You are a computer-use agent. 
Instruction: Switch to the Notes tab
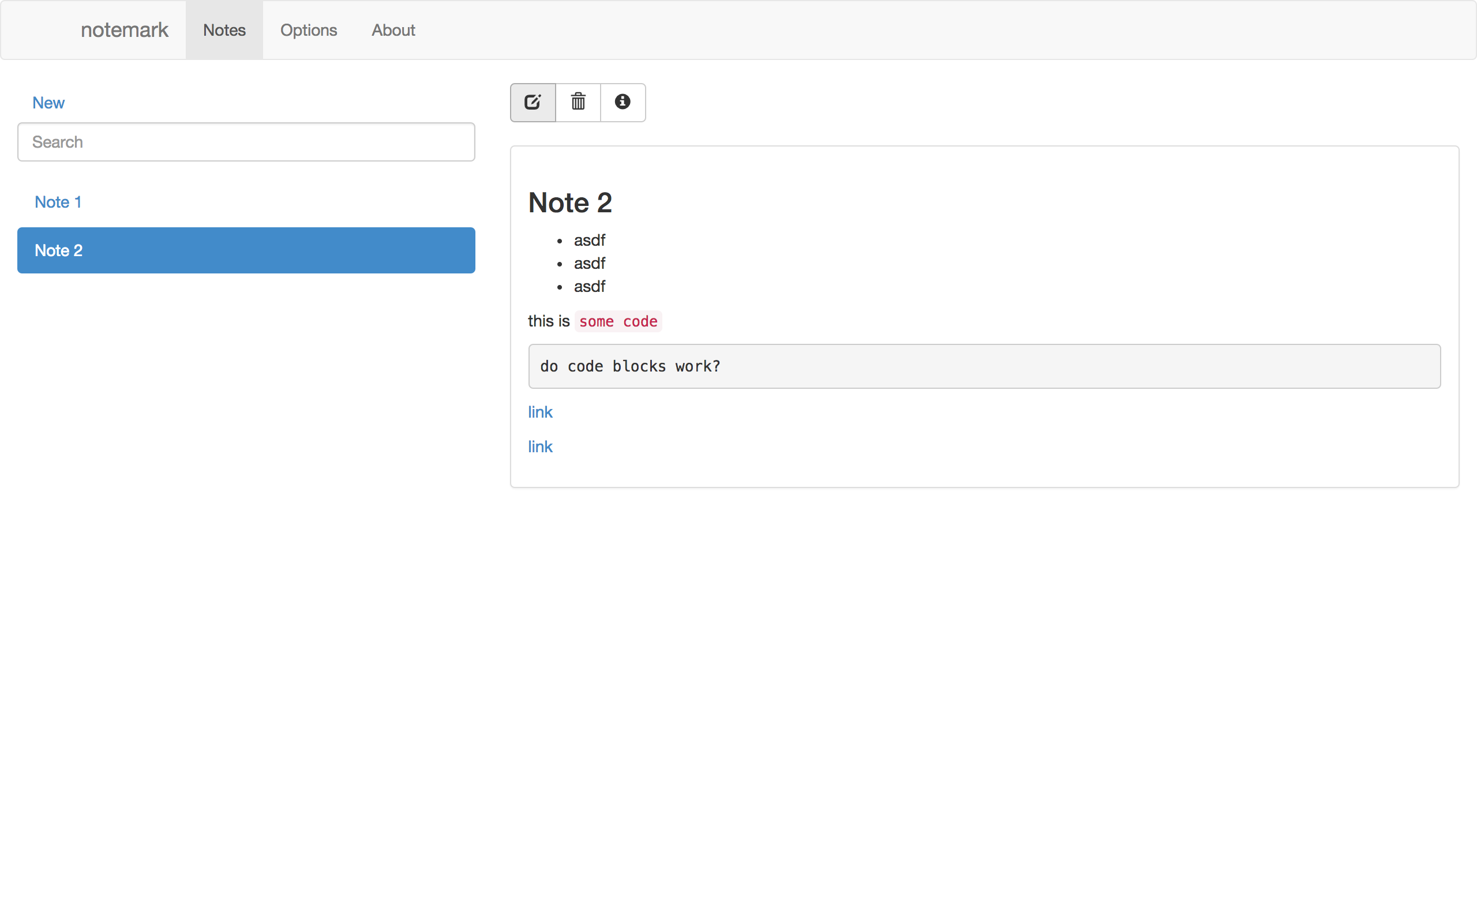pyautogui.click(x=224, y=30)
